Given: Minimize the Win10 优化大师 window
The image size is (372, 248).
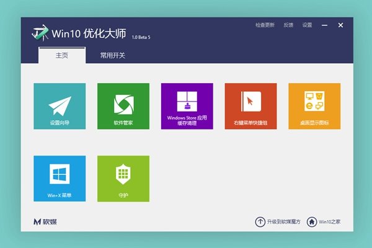Looking at the screenshot, I should coord(324,25).
